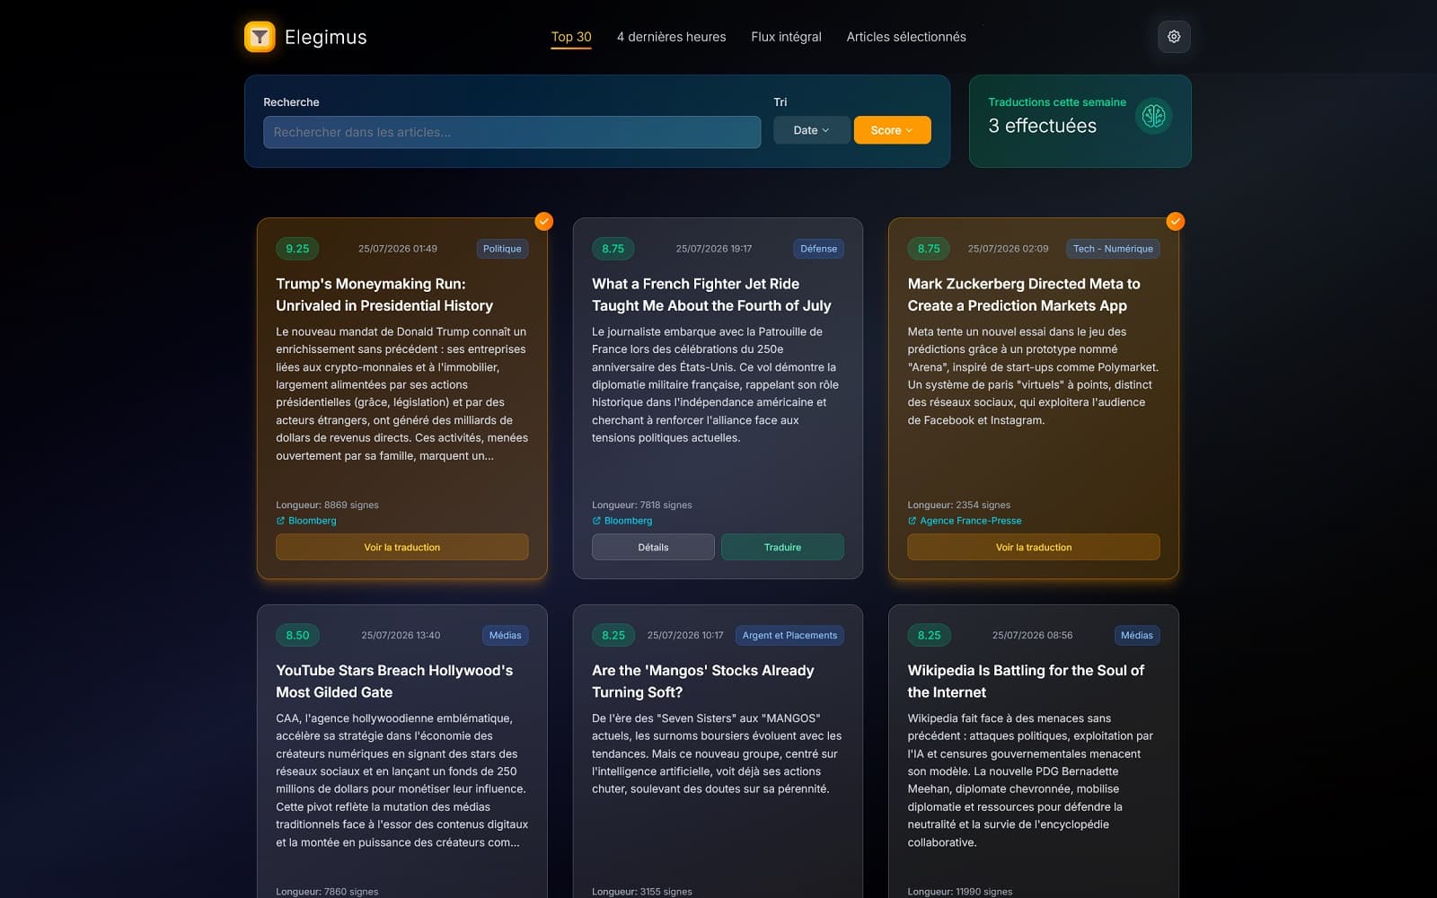
Task: Click the summary starting Meta tente un nouvel essai
Action: pyautogui.click(x=1033, y=375)
